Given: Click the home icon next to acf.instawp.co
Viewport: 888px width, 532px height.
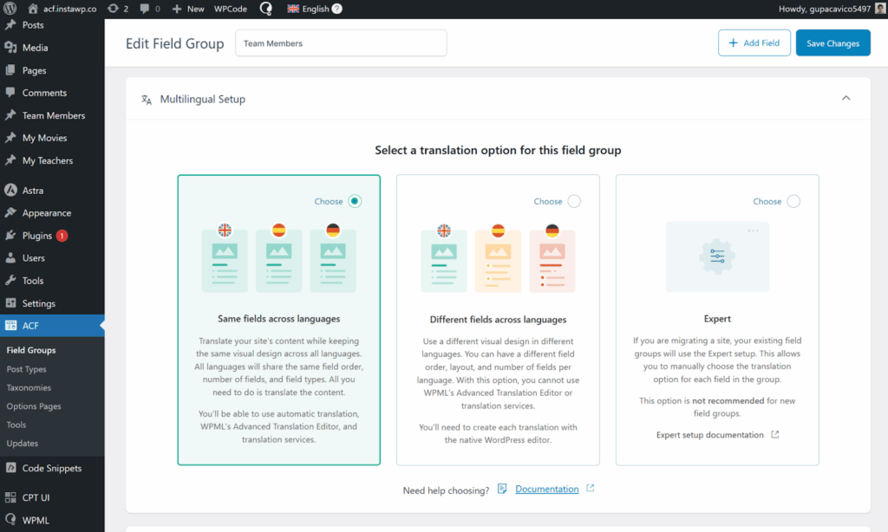Looking at the screenshot, I should pos(32,10).
